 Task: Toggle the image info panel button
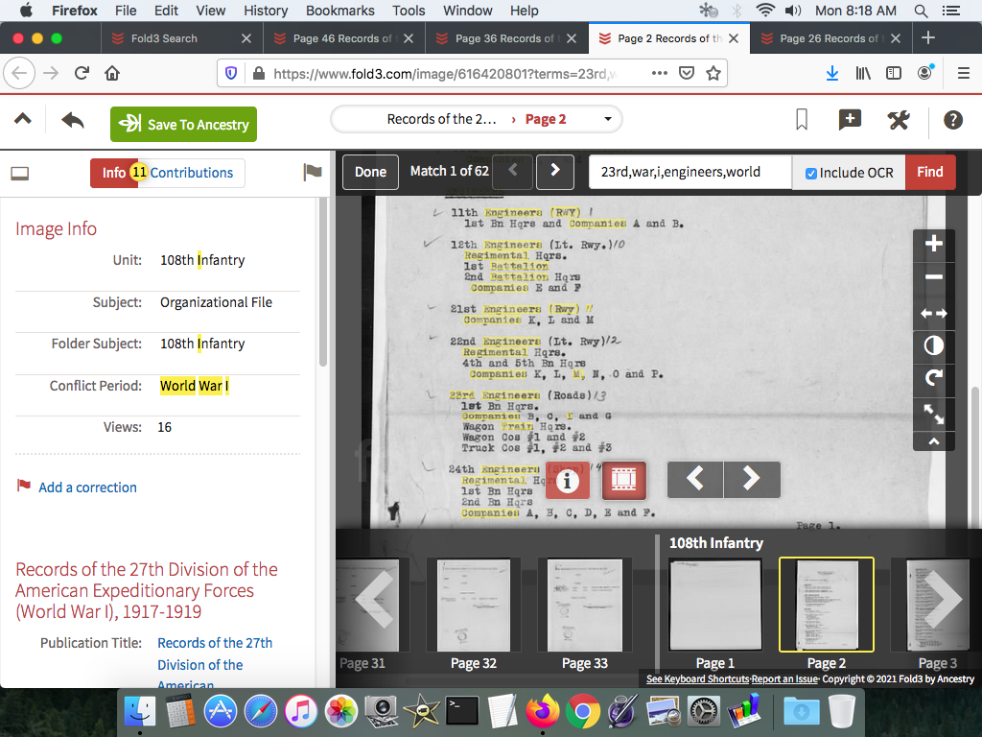(x=567, y=479)
